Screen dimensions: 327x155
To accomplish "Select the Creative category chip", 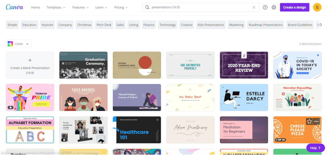I will [x=186, y=25].
